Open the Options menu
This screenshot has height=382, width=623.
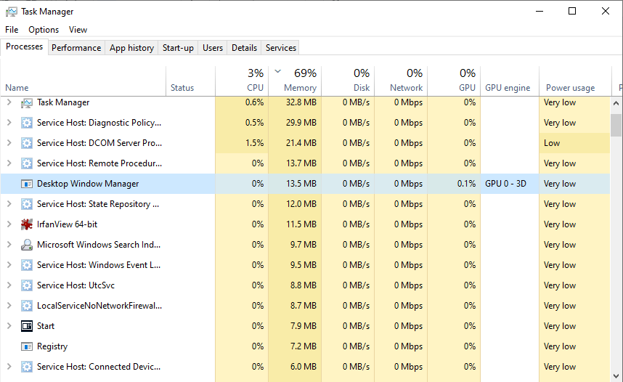point(44,30)
